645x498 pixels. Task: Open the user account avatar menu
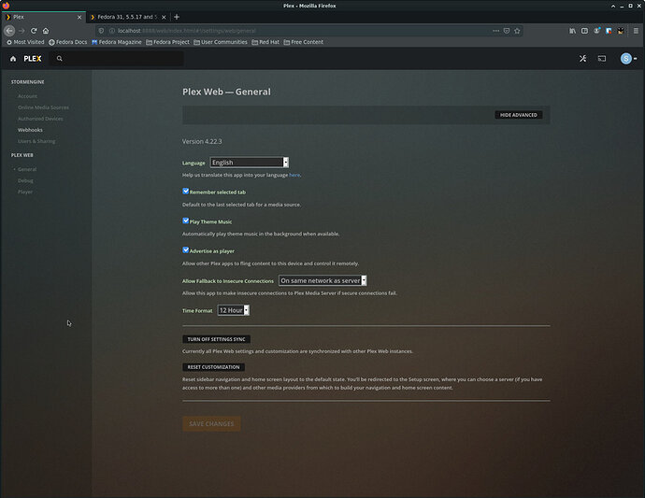pyautogui.click(x=628, y=59)
